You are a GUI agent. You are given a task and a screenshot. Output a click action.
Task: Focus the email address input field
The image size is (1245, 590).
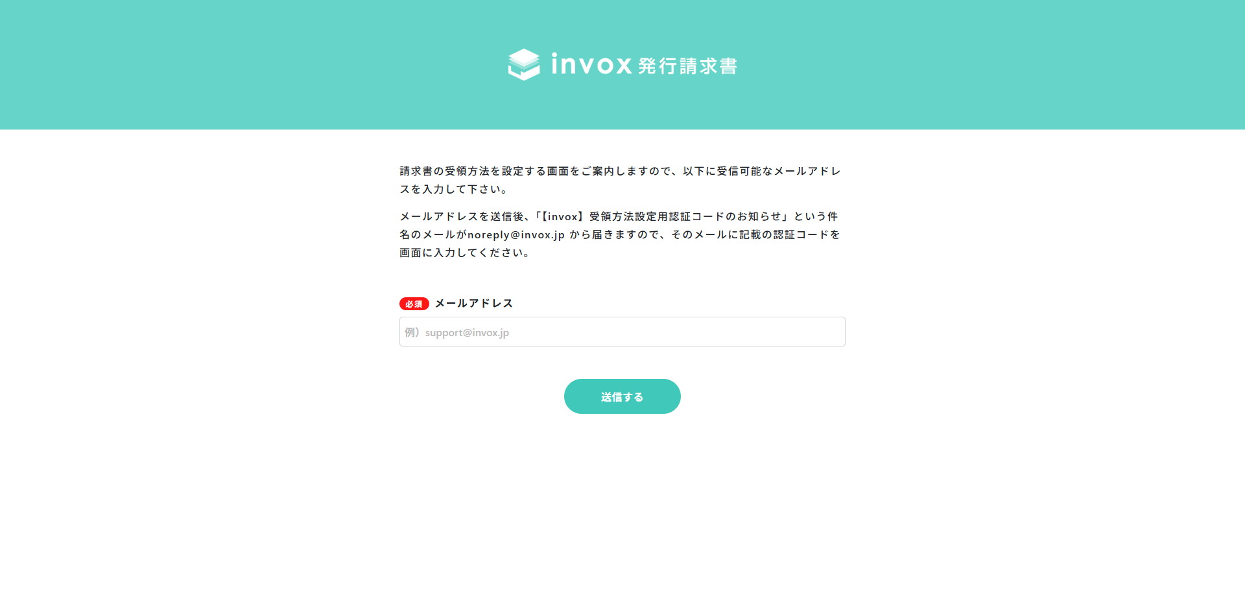622,332
